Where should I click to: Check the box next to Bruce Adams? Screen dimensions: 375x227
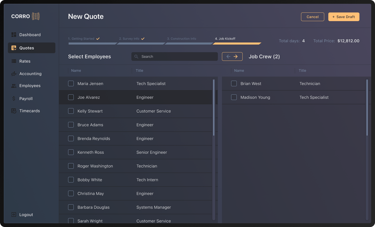[71, 125]
